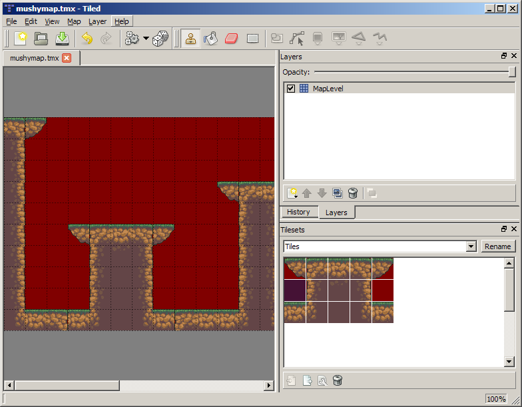This screenshot has height=407, width=522.
Task: Pick the solid red tile in tileset
Action: coord(382,290)
